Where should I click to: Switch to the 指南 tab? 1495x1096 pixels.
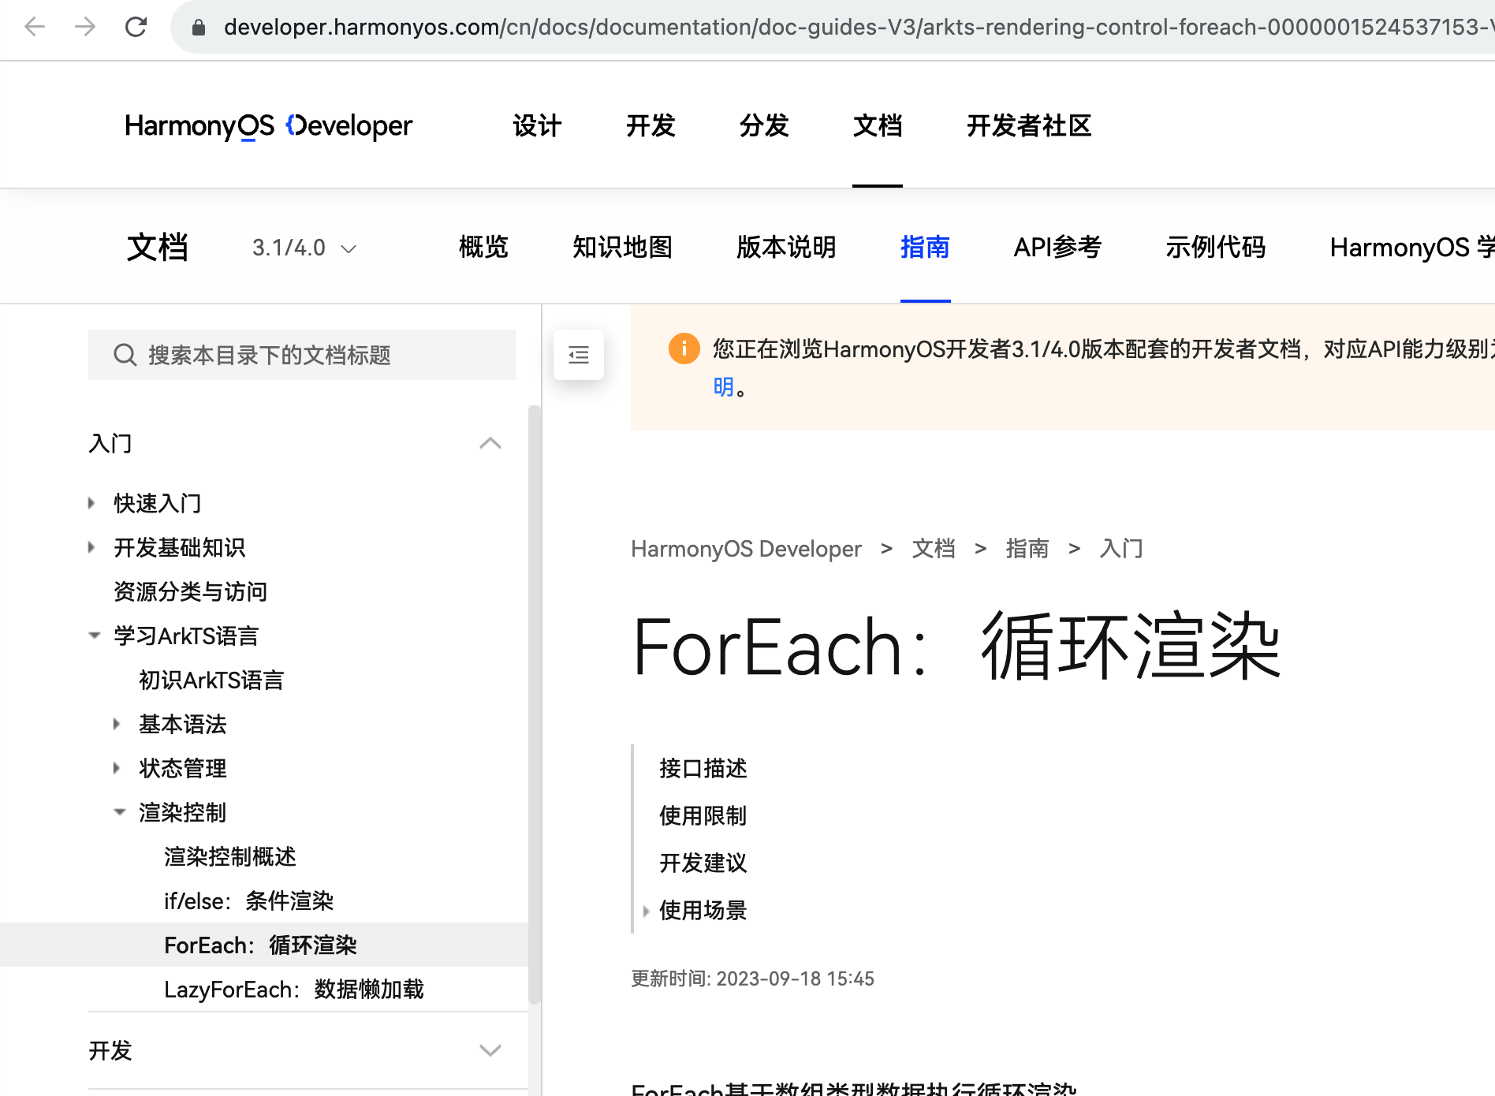(925, 248)
